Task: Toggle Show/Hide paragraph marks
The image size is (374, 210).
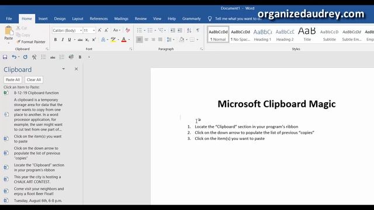Action: click(198, 30)
